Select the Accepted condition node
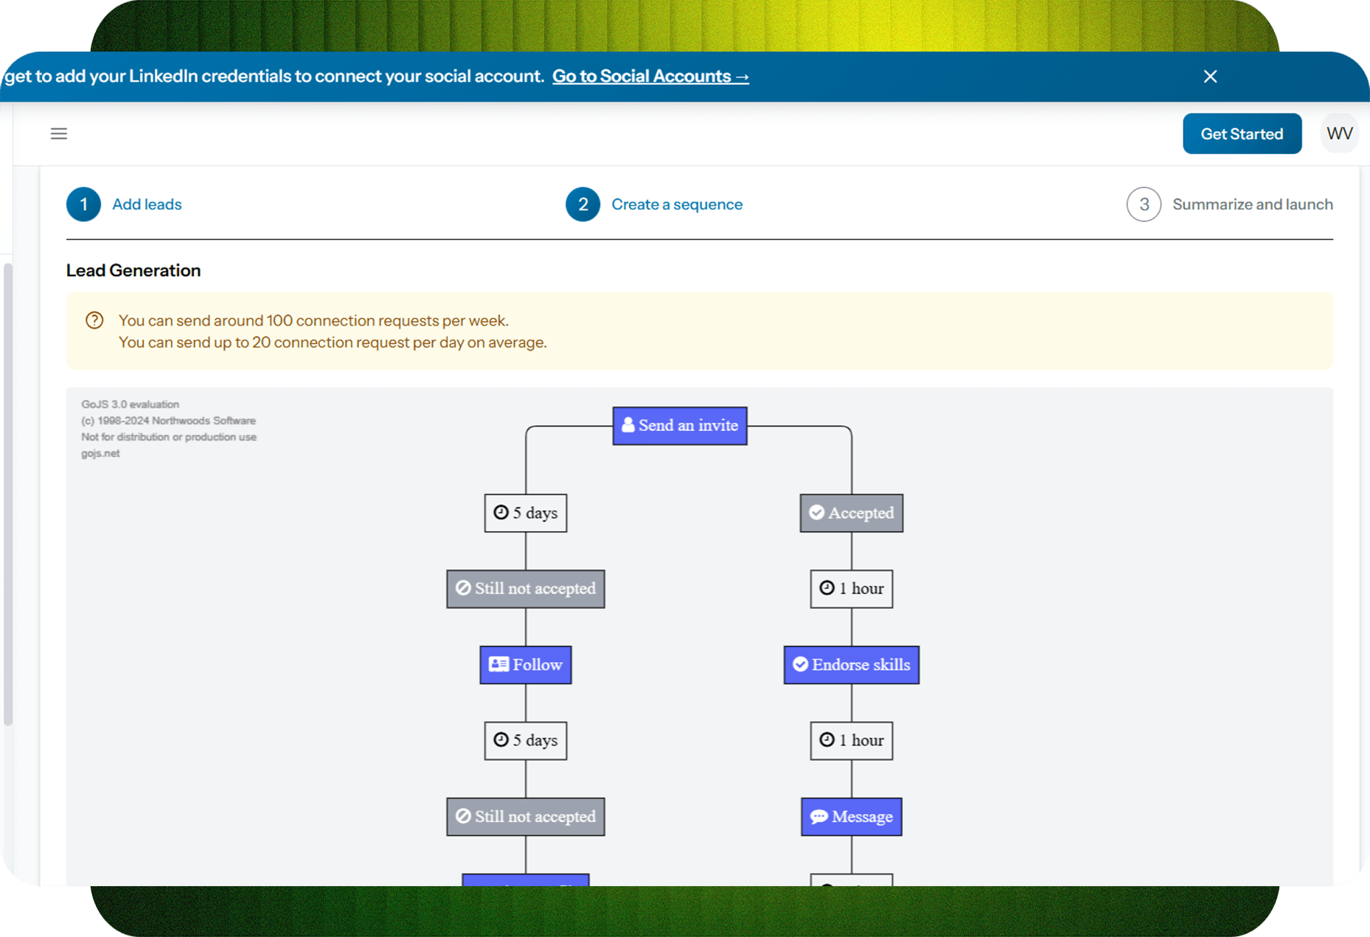The image size is (1370, 937). [x=852, y=513]
